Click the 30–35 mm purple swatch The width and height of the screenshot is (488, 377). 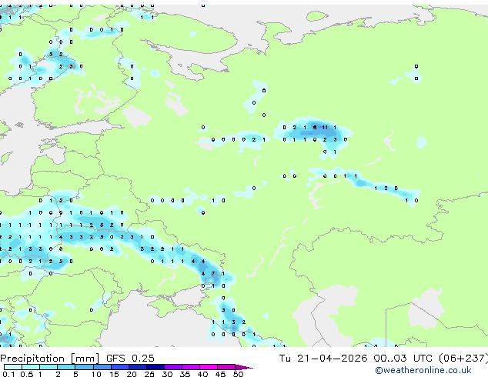click(173, 367)
